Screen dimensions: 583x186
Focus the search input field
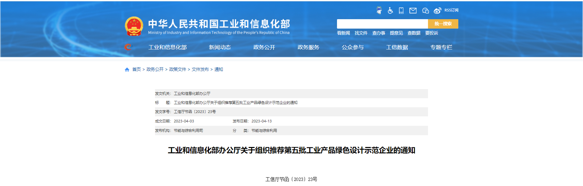[x=382, y=24]
